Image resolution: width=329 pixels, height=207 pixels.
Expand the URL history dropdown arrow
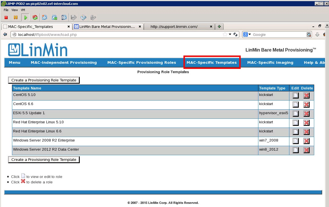point(230,34)
